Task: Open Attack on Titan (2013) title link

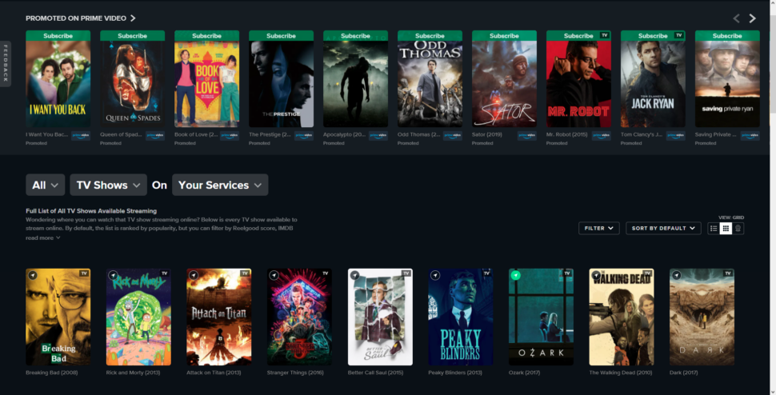Action: click(x=214, y=373)
